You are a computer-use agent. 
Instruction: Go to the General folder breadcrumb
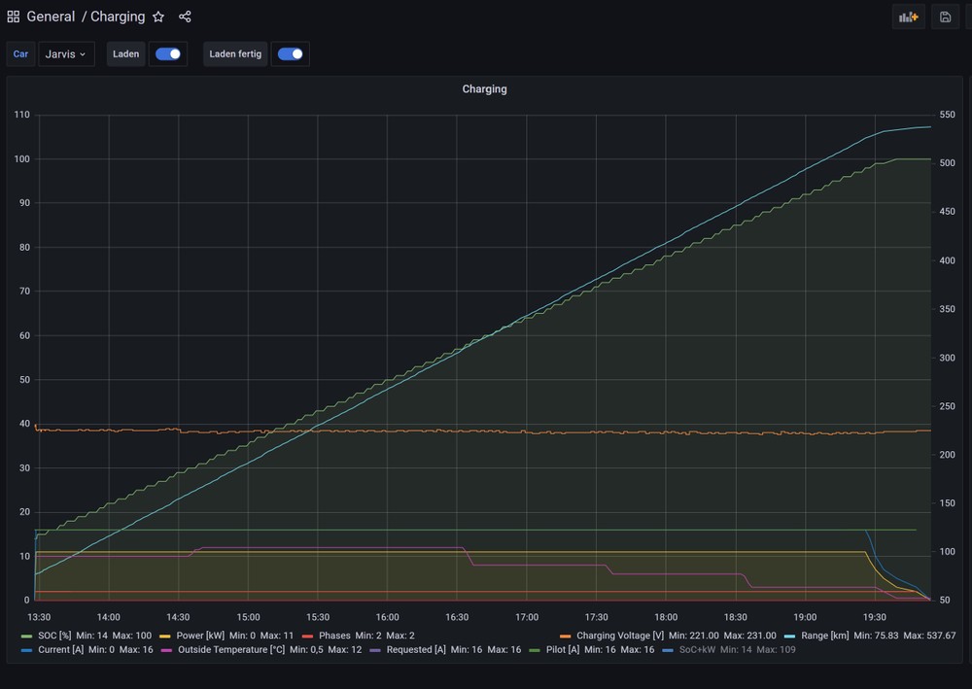coord(51,17)
